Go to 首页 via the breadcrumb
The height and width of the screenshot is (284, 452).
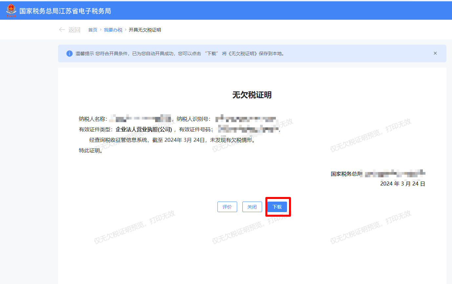pos(93,30)
